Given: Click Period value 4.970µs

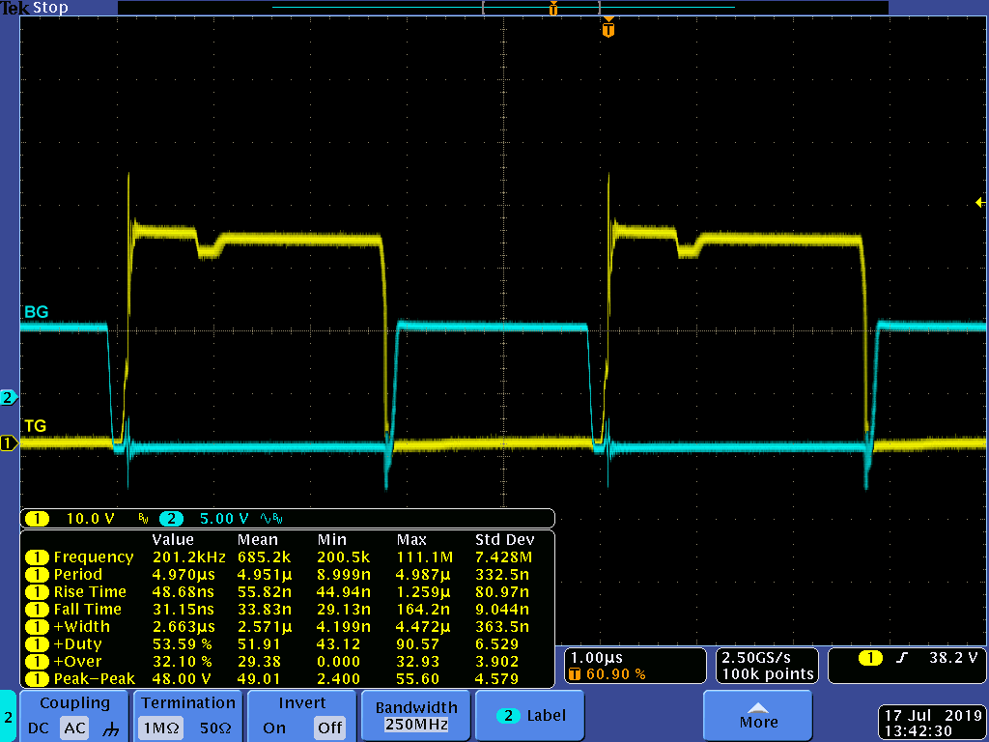Looking at the screenshot, I should pyautogui.click(x=184, y=575).
